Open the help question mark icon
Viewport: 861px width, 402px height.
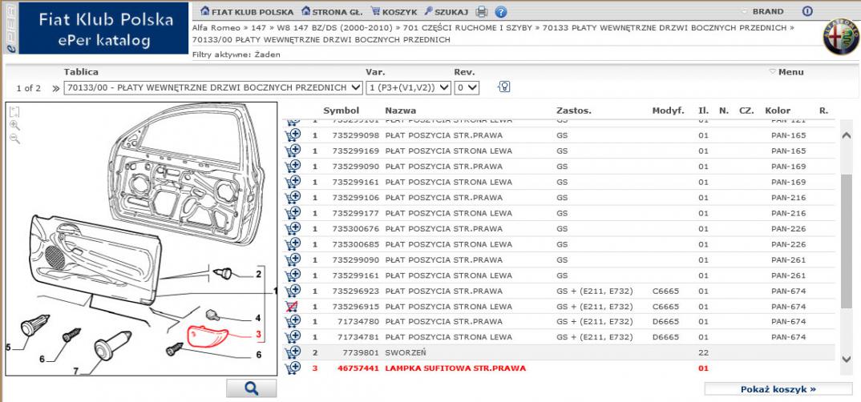pyautogui.click(x=501, y=12)
